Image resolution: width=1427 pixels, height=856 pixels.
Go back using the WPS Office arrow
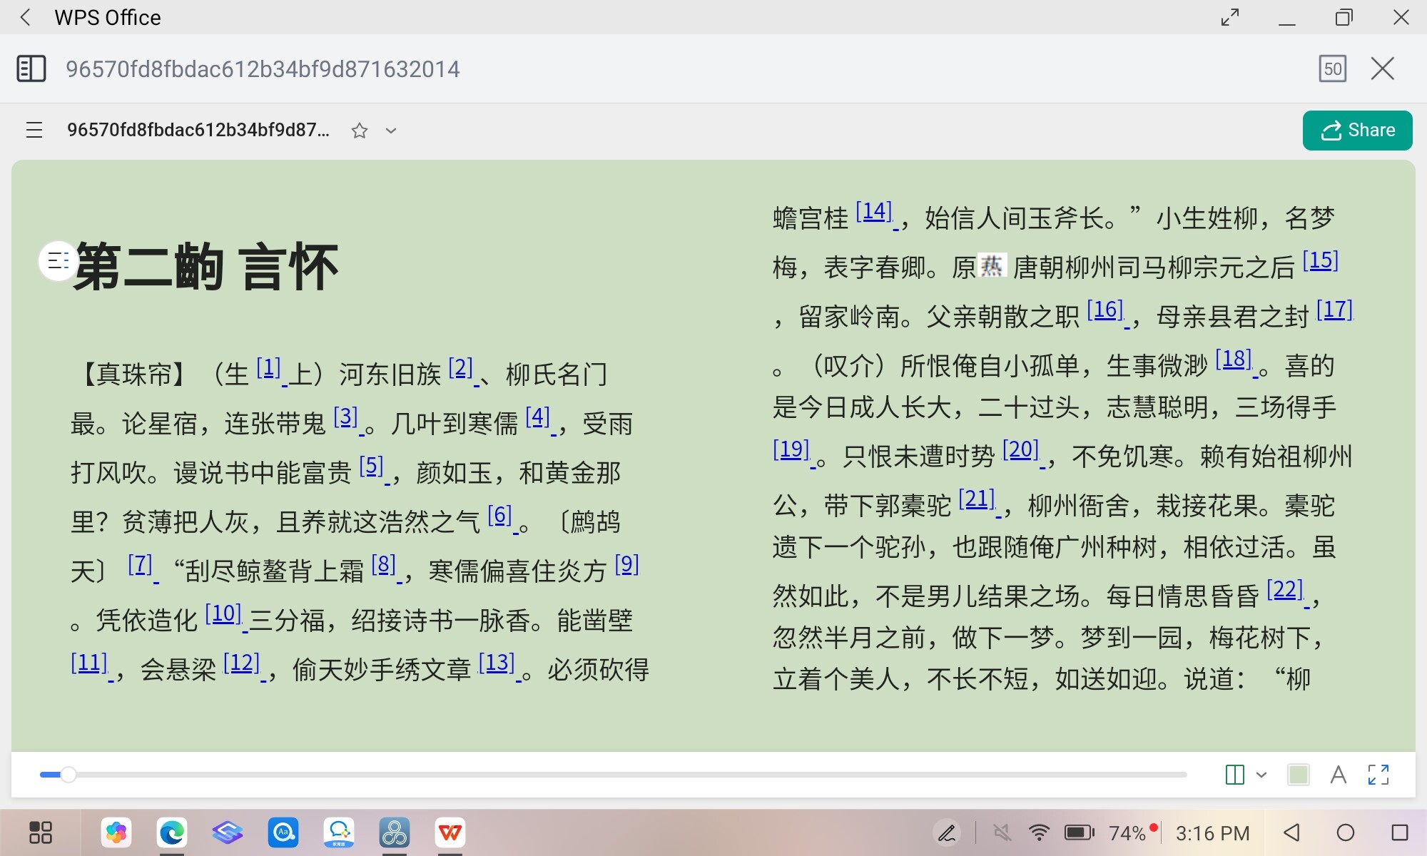[x=26, y=17]
